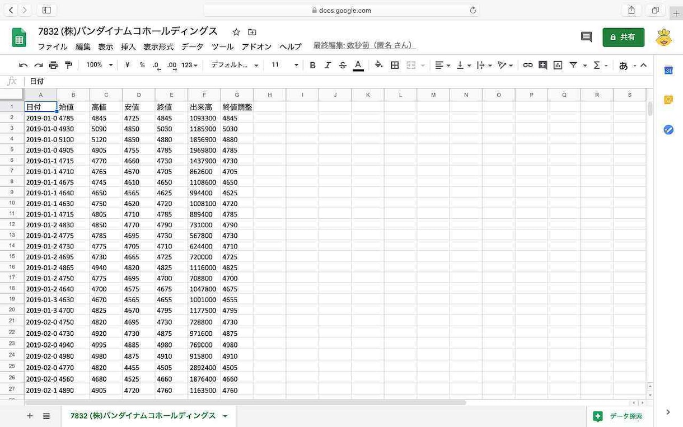The height and width of the screenshot is (427, 683).
Task: Open the zoom 100% dropdown
Action: pos(99,65)
